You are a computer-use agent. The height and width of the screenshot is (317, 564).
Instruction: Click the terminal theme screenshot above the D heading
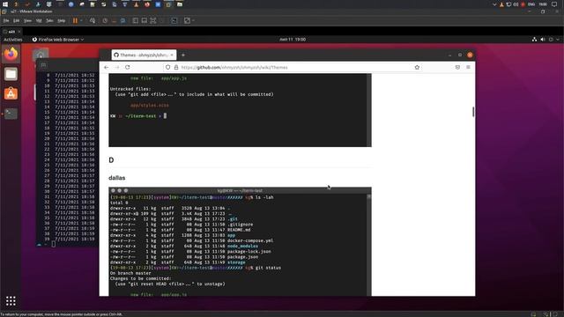[240, 110]
